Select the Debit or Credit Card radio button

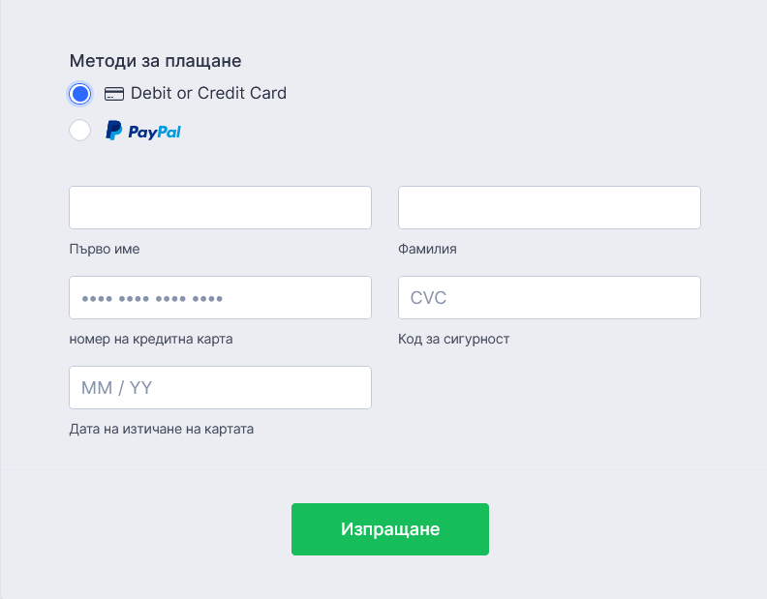(x=80, y=94)
